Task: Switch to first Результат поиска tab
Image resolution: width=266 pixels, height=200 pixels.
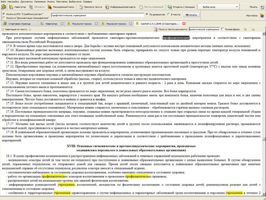Action: (82, 24)
